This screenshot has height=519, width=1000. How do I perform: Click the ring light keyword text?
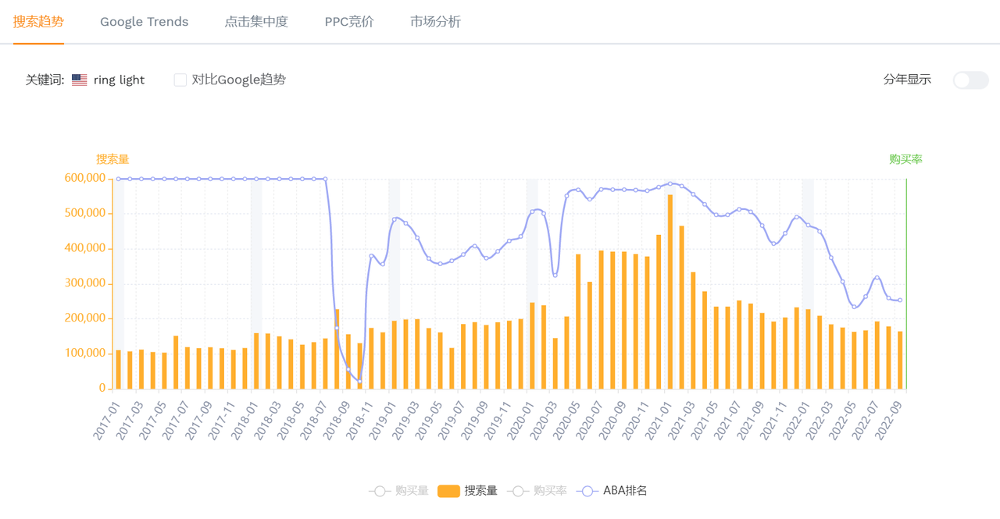pos(119,80)
